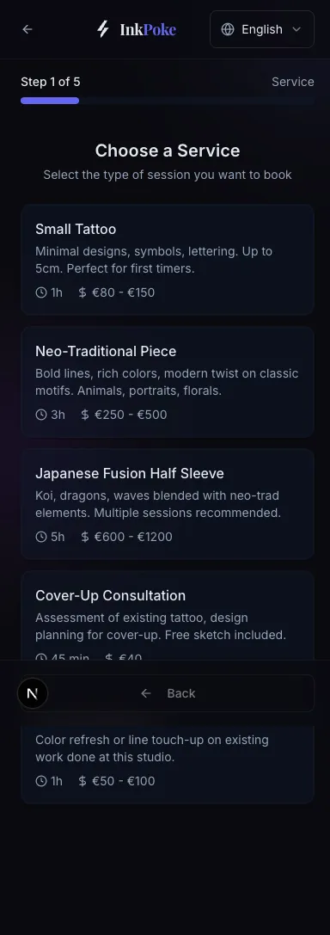Click the Choose a Service heading

pos(168,151)
